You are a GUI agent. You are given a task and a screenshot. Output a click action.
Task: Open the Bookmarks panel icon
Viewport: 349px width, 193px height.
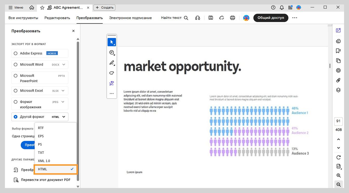pos(338,51)
